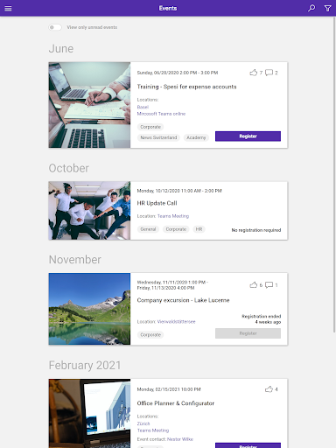Click Registration ended 4 weeks ago text
Screen dimensions: 336x448
262,319
